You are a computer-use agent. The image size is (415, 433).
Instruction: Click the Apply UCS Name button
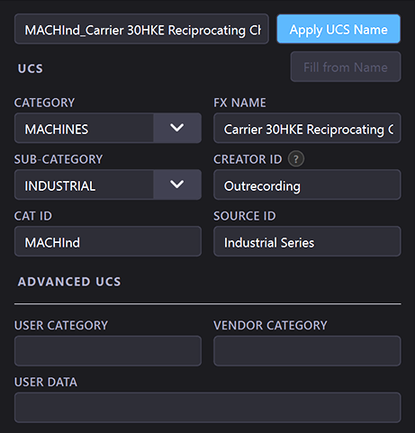(338, 29)
